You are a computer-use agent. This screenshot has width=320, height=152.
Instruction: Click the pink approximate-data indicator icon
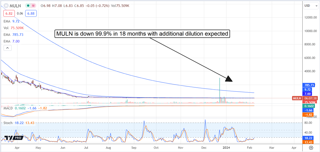34,6
